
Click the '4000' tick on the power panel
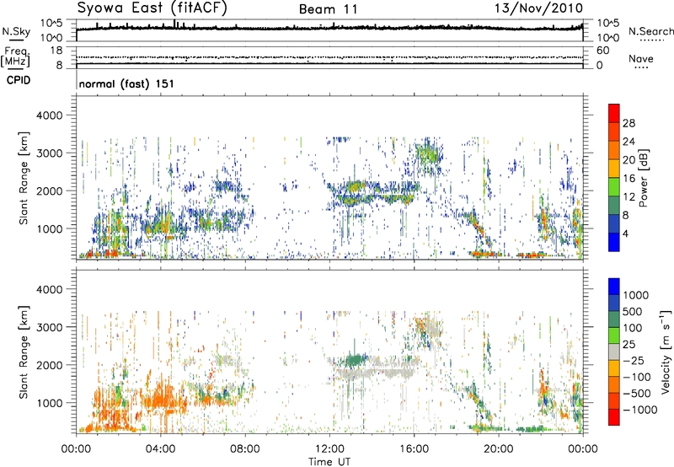[x=49, y=115]
